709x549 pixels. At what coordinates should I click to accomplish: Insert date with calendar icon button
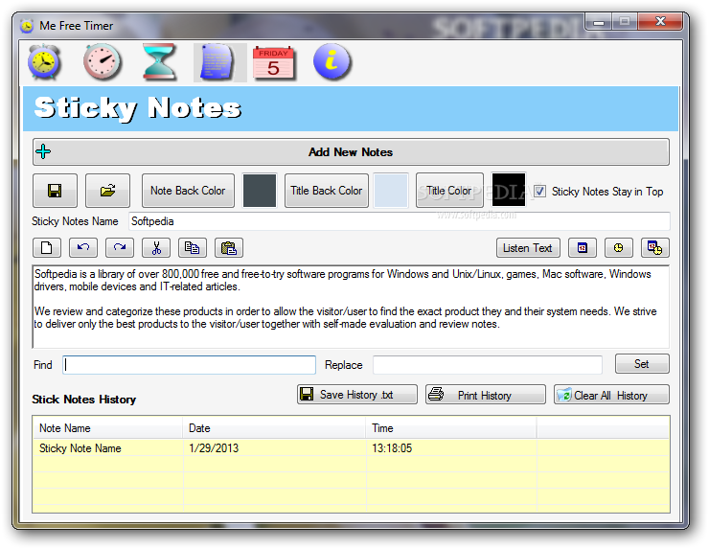[583, 248]
